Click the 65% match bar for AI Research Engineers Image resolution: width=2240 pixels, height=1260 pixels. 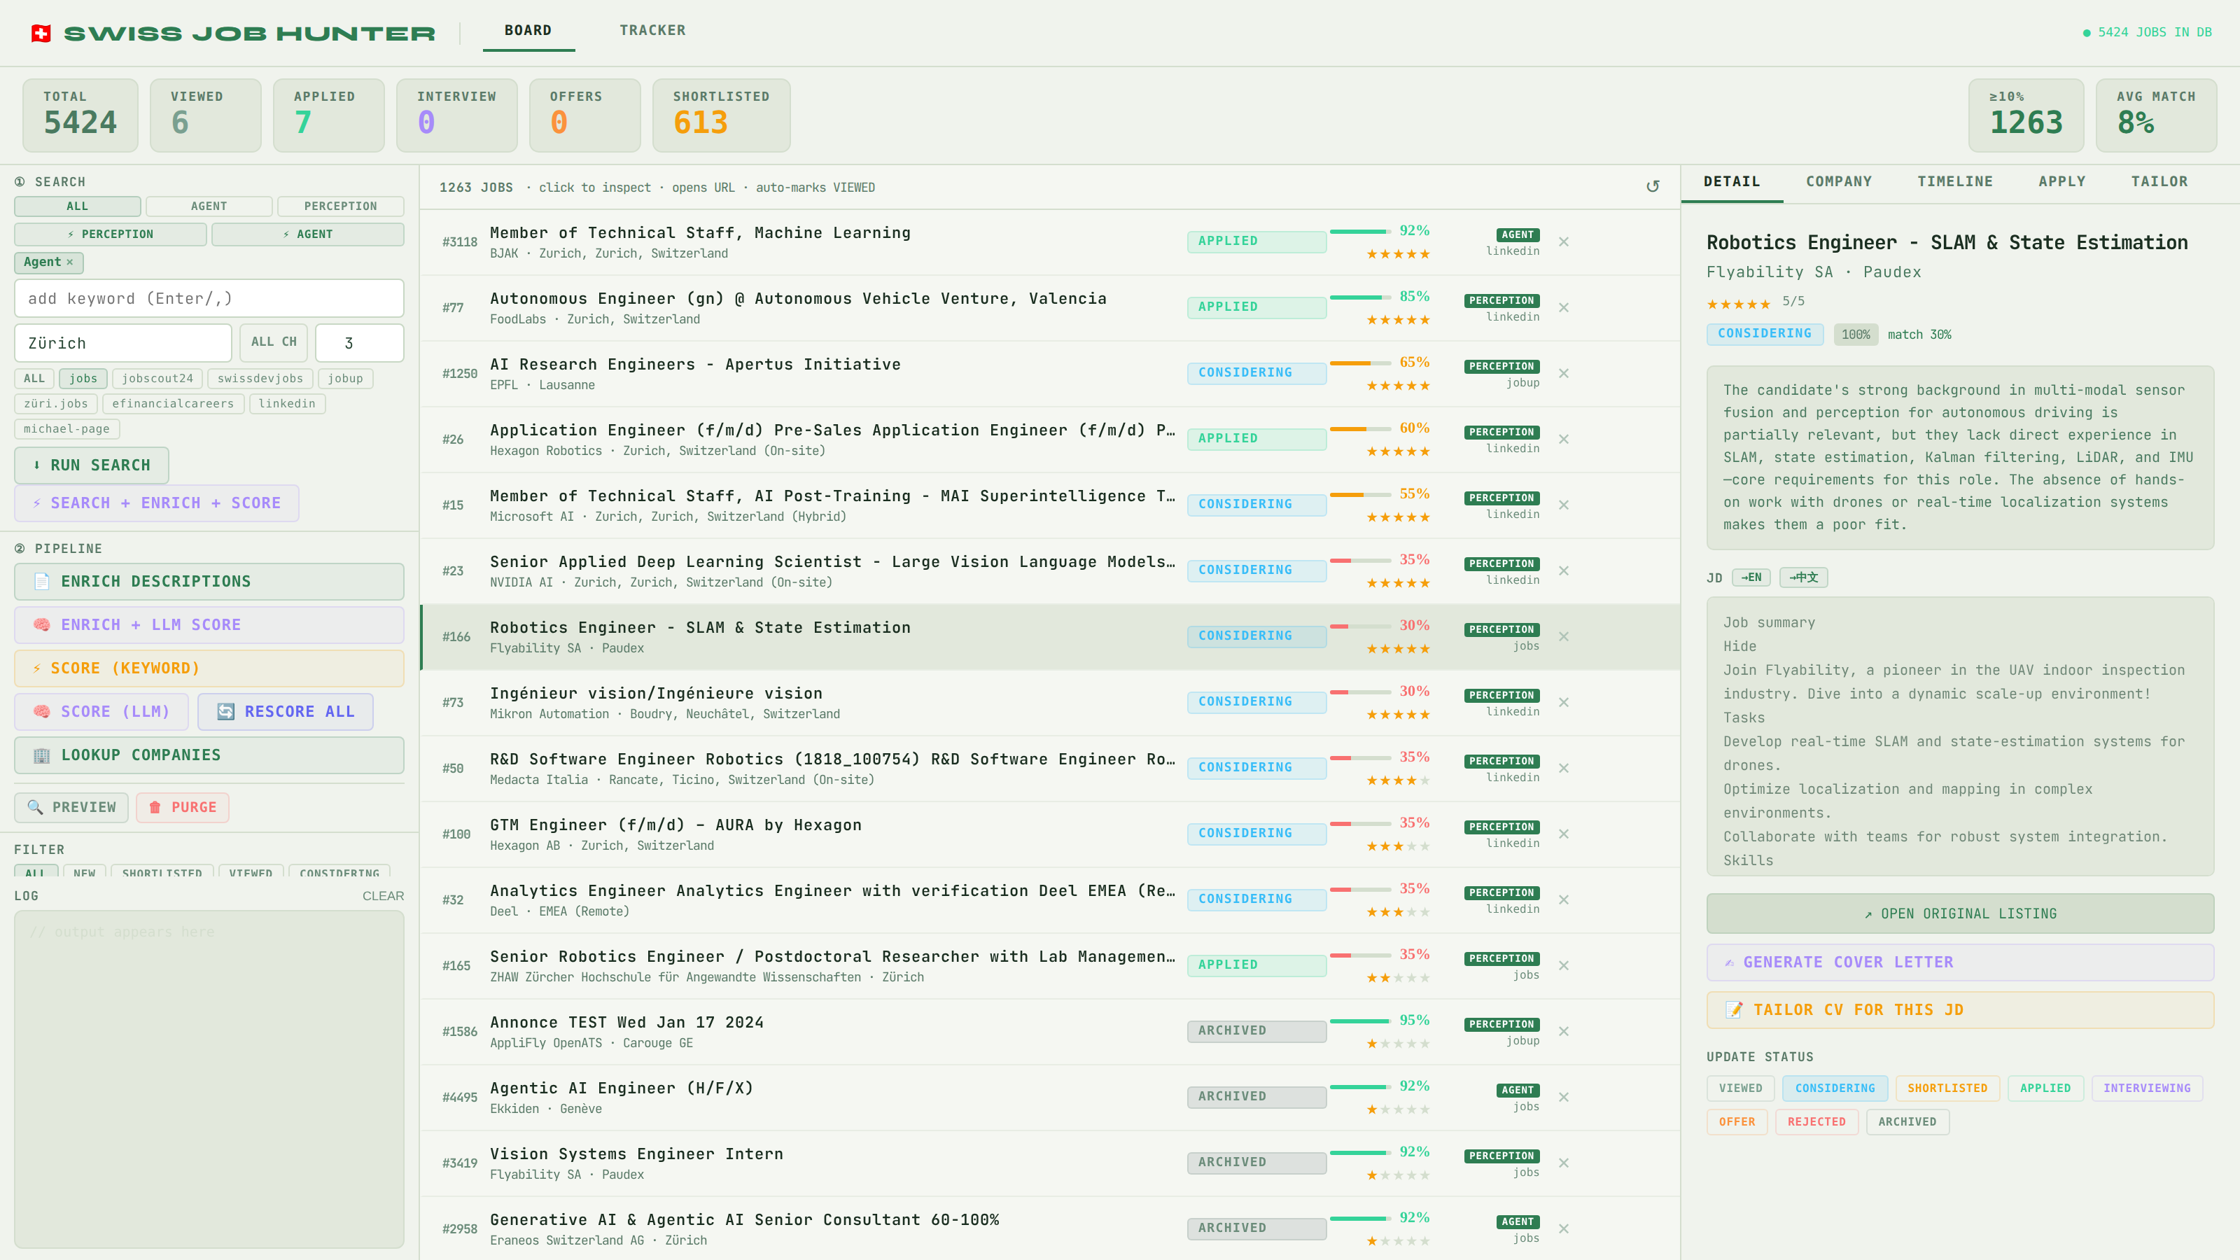coord(1360,363)
